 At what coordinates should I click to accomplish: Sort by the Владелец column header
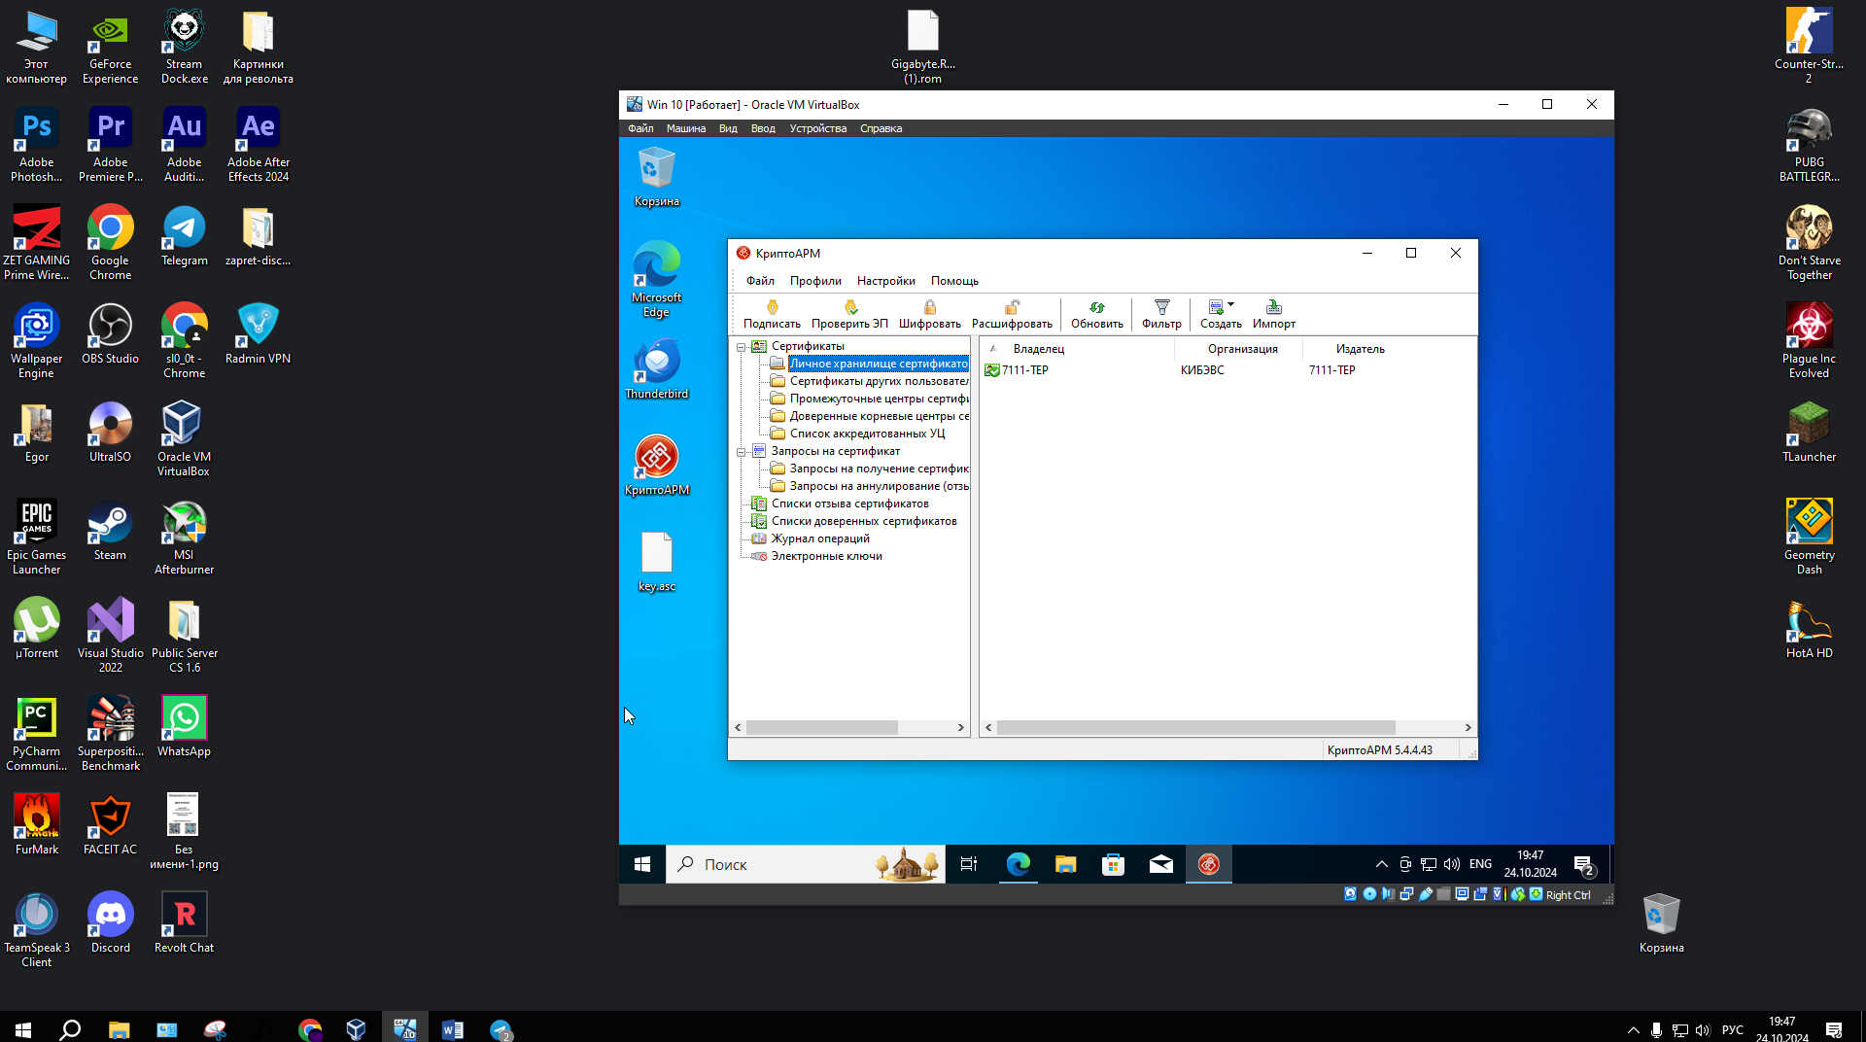pos(1038,349)
